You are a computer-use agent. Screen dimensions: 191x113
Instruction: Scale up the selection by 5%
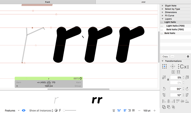[187, 77]
